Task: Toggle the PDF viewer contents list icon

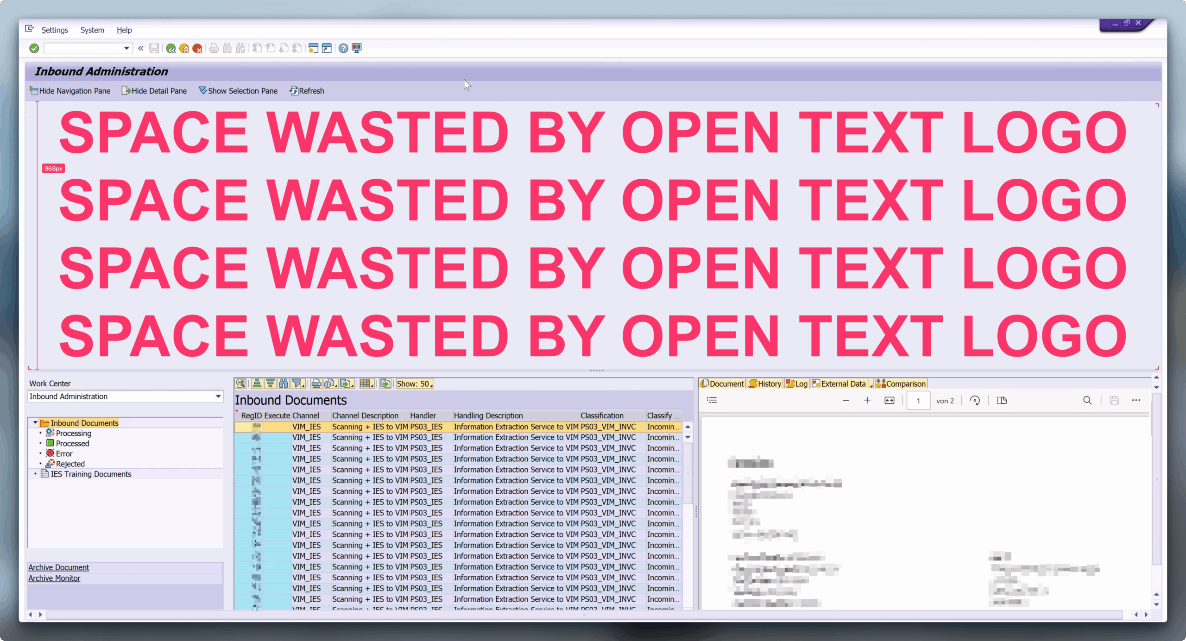Action: tap(712, 400)
